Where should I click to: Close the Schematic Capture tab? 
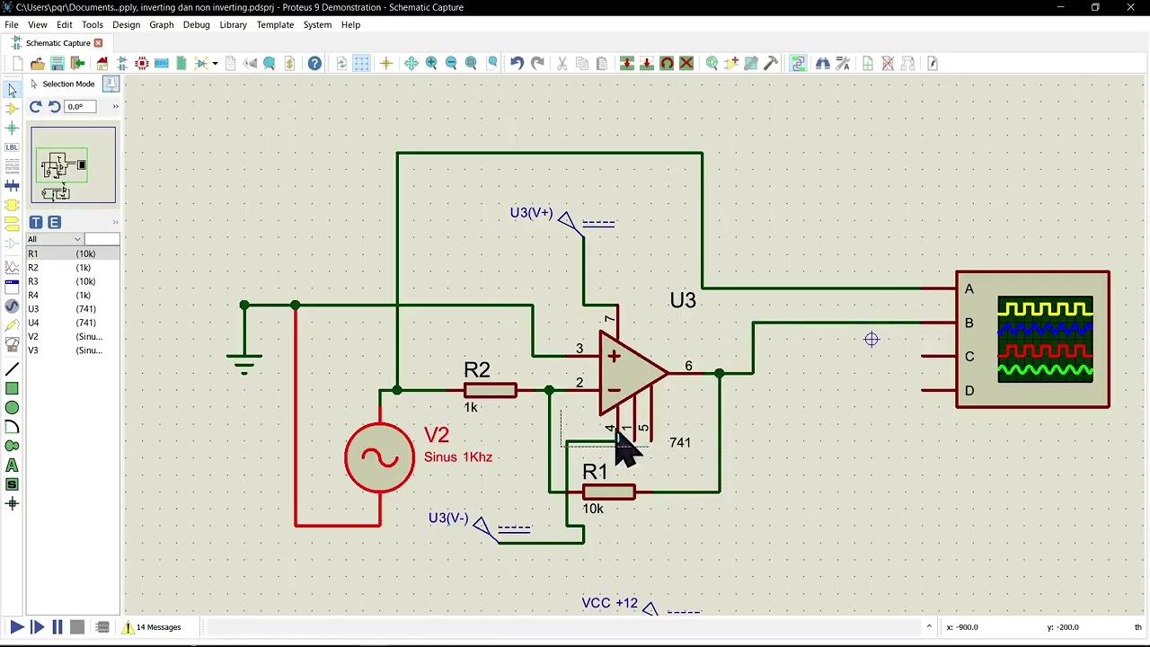98,43
